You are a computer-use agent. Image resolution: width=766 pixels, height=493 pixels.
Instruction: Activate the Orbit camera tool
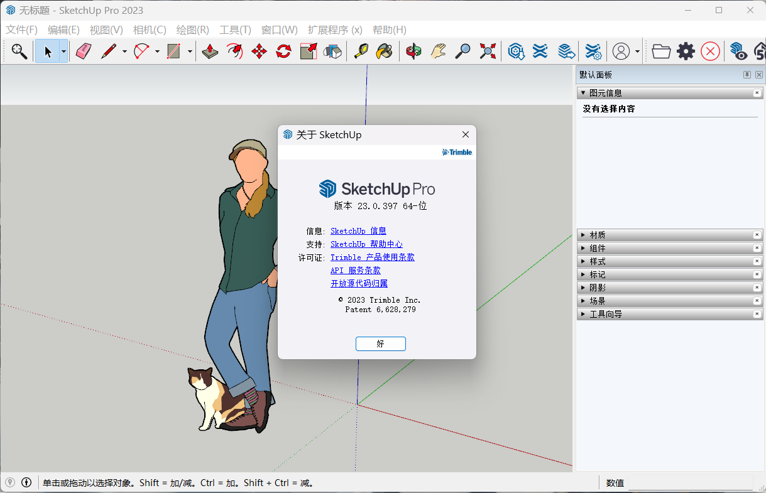[x=413, y=51]
